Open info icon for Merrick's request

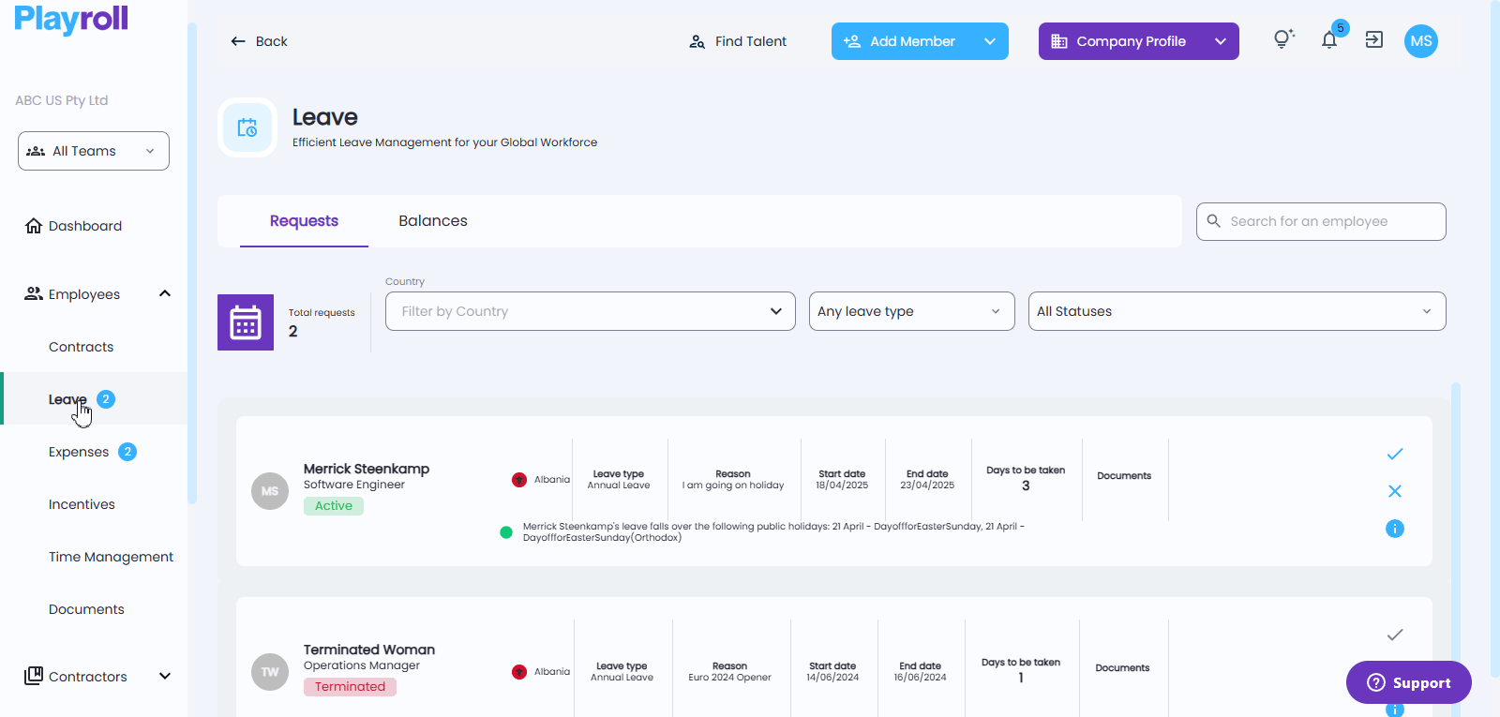(x=1395, y=529)
